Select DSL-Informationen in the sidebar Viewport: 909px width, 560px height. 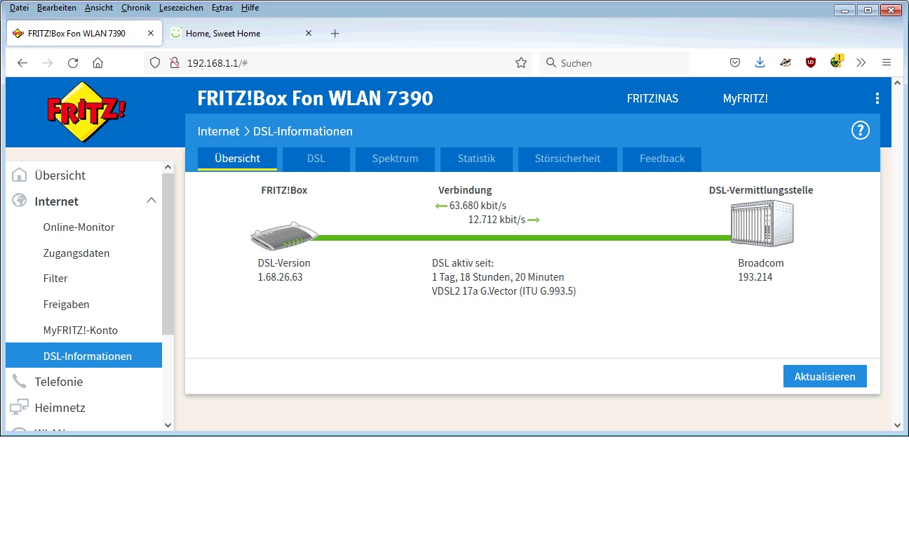(x=83, y=356)
